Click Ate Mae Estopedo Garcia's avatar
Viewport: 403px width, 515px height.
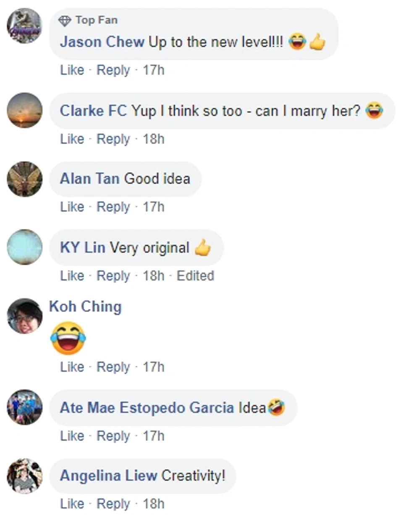click(25, 407)
